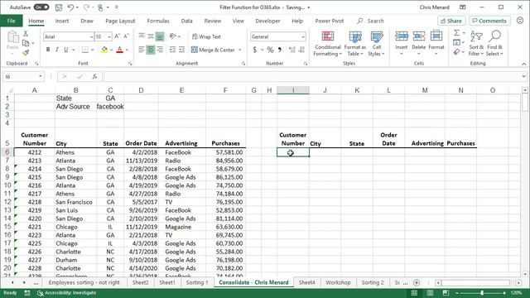Click the Increase Decimal icon
This screenshot has height=298, width=530.
[x=292, y=50]
